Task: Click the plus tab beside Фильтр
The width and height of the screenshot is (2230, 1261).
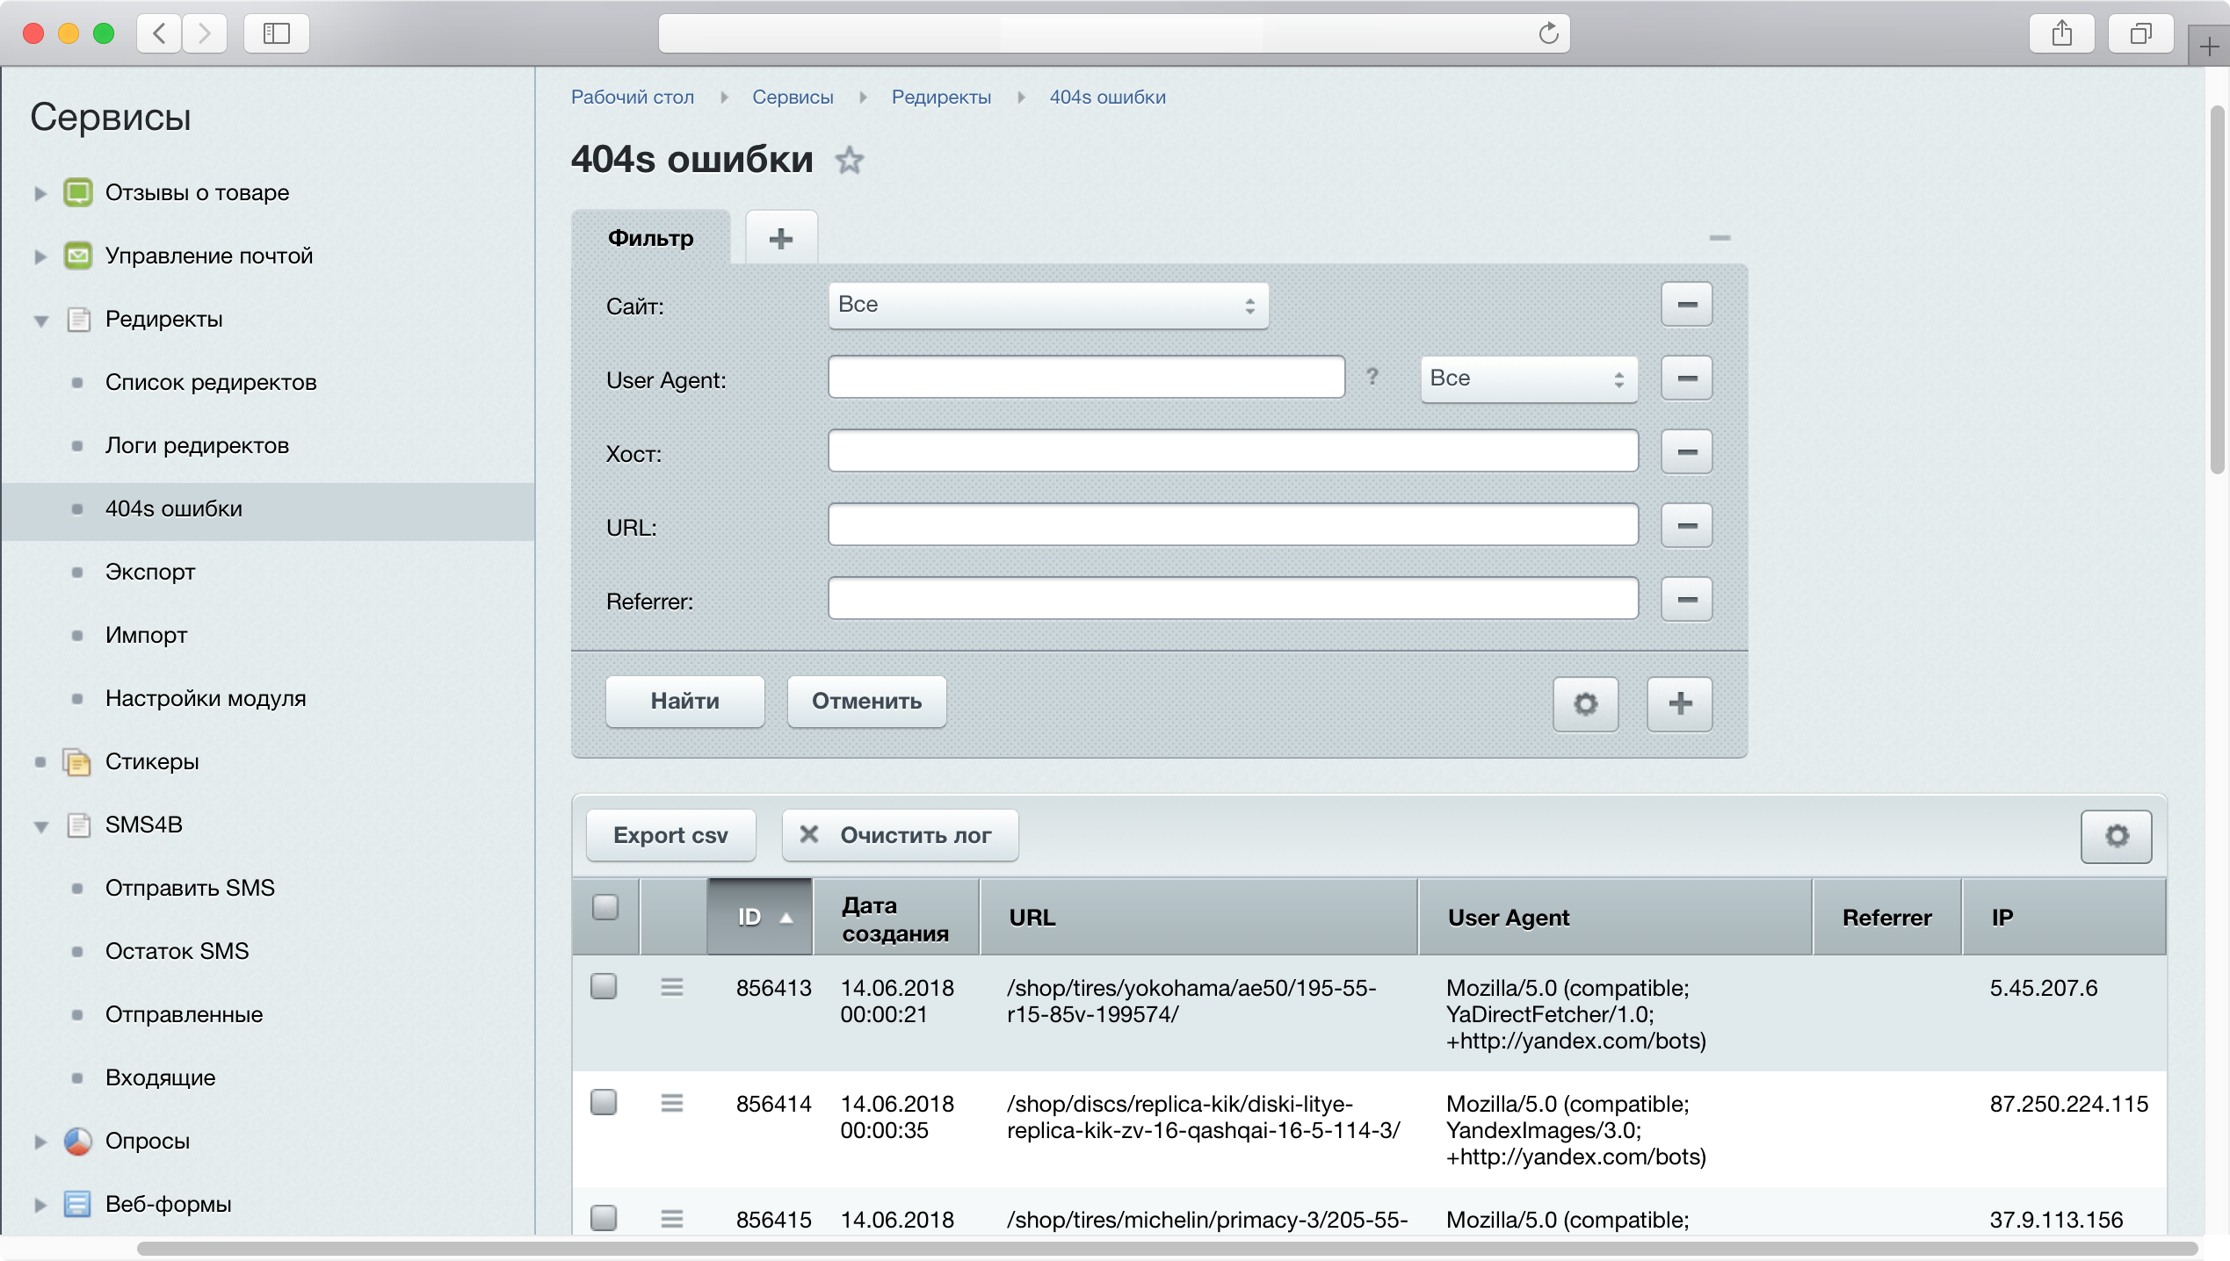Action: click(x=781, y=238)
